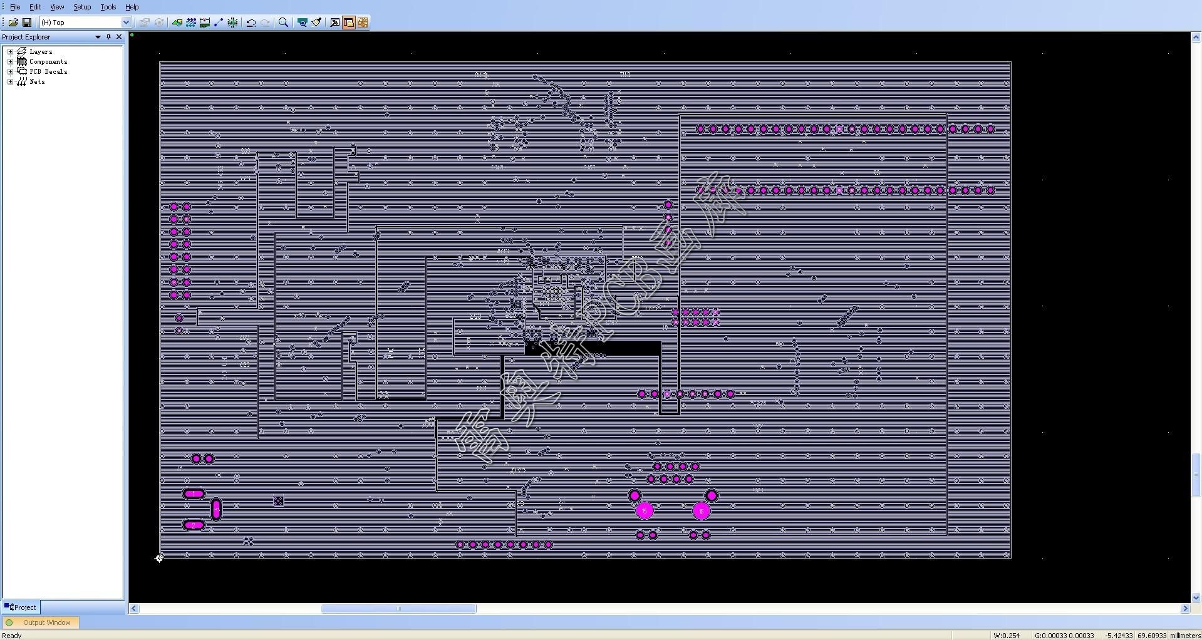This screenshot has height=640, width=1202.
Task: Open the Drafting toolbar icon
Action: coord(177,23)
